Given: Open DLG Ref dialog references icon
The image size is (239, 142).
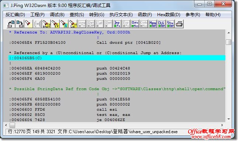Looking at the screenshot, I should [x=162, y=24].
